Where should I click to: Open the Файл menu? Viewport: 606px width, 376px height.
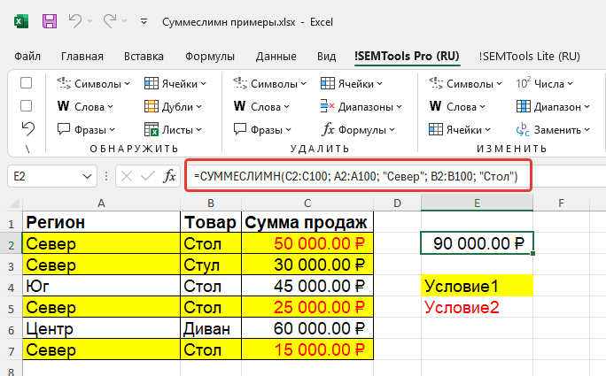[27, 57]
